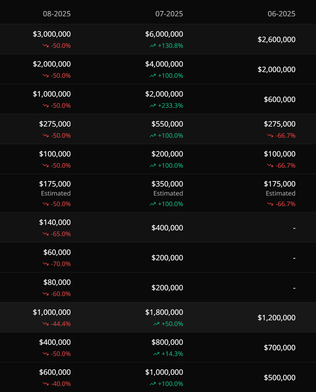Viewport: 316px width, 392px height.
Task: Click the Estimated label under $350,000
Action: pyautogui.click(x=168, y=193)
